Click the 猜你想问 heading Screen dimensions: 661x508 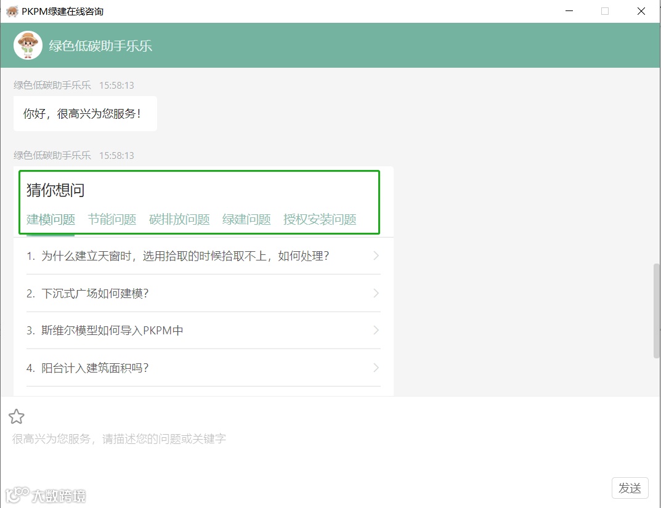pos(55,190)
